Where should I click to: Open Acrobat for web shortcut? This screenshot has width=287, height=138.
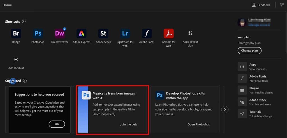point(168,34)
